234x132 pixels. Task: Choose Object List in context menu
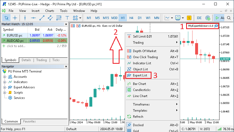tap(152, 69)
